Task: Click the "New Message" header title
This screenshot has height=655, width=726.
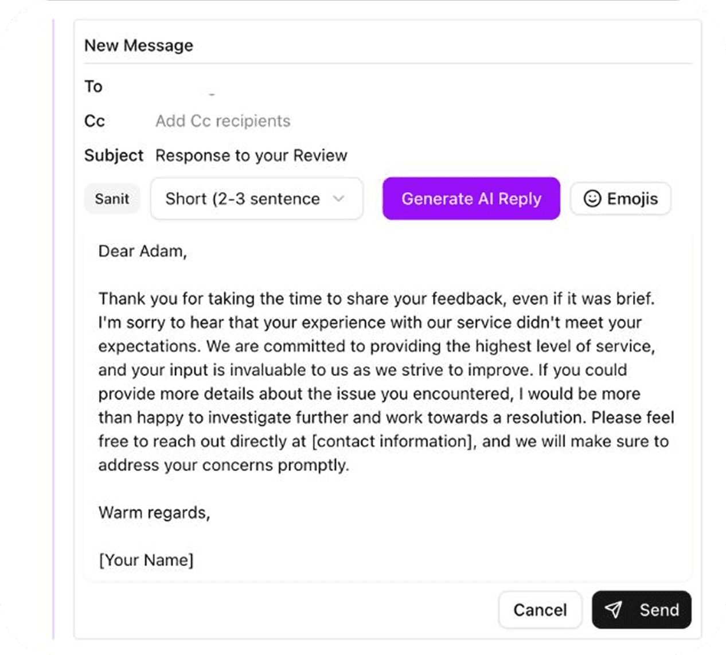Action: point(138,45)
